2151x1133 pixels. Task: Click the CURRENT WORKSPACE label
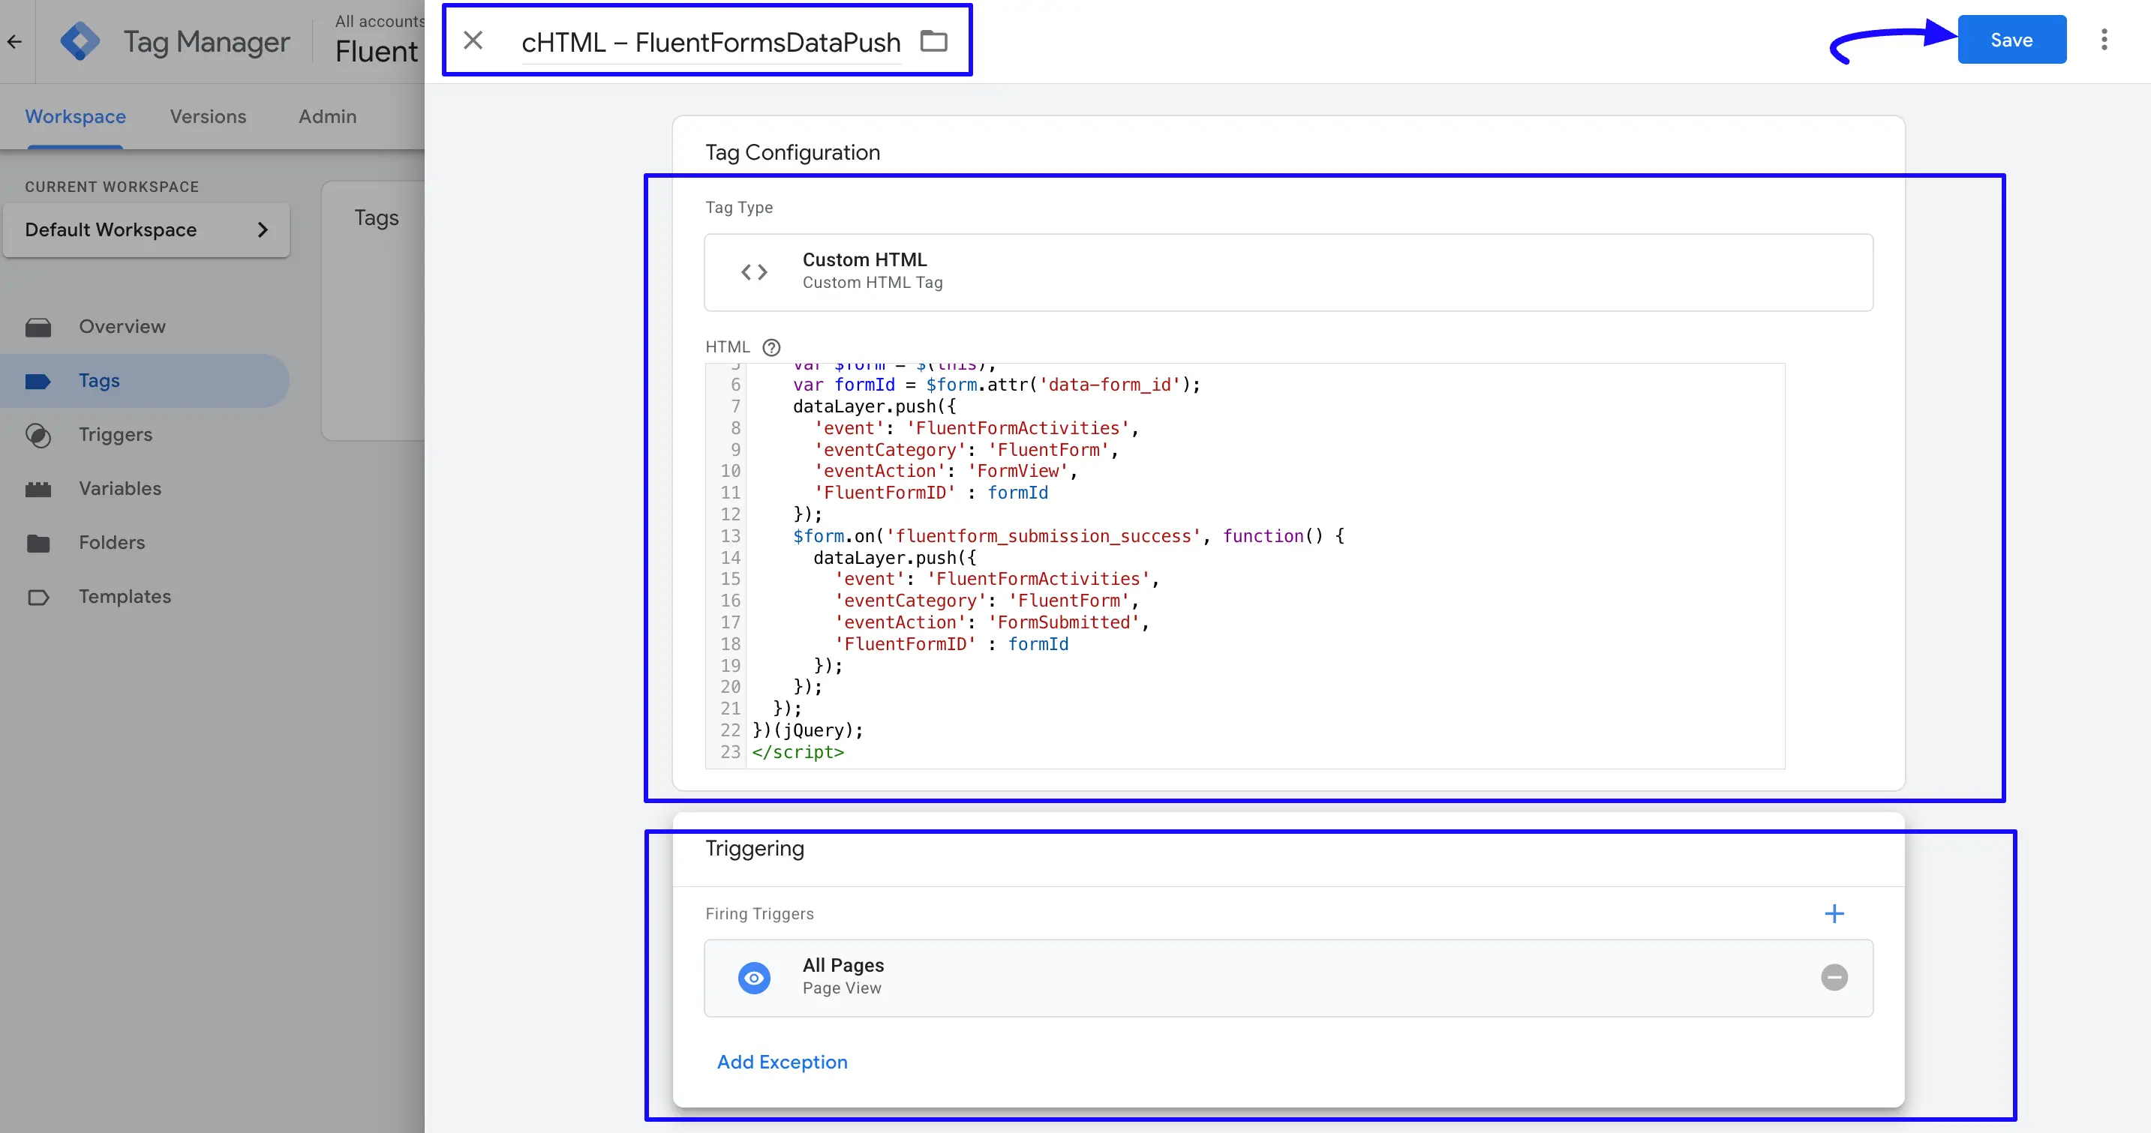click(x=112, y=187)
